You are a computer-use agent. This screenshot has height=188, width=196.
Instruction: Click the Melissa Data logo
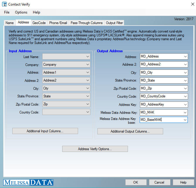(x=28, y=182)
